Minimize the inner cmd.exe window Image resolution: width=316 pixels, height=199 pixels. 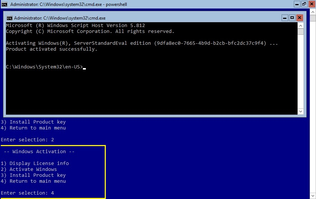285,17
